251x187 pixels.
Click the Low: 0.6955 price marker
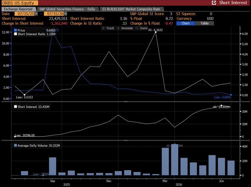tap(231, 95)
